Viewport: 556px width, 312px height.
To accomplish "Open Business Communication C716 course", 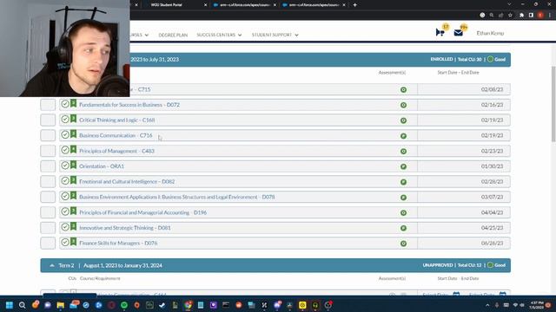I will [116, 135].
